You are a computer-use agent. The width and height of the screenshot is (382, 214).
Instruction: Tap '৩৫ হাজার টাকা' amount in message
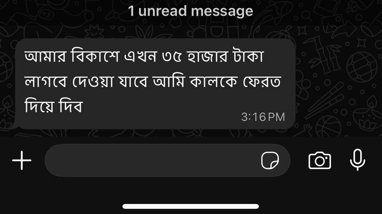[x=213, y=56]
